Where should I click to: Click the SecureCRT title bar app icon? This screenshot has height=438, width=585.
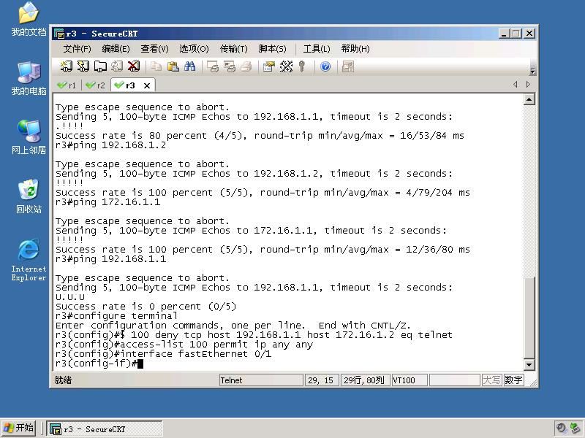tap(59, 34)
